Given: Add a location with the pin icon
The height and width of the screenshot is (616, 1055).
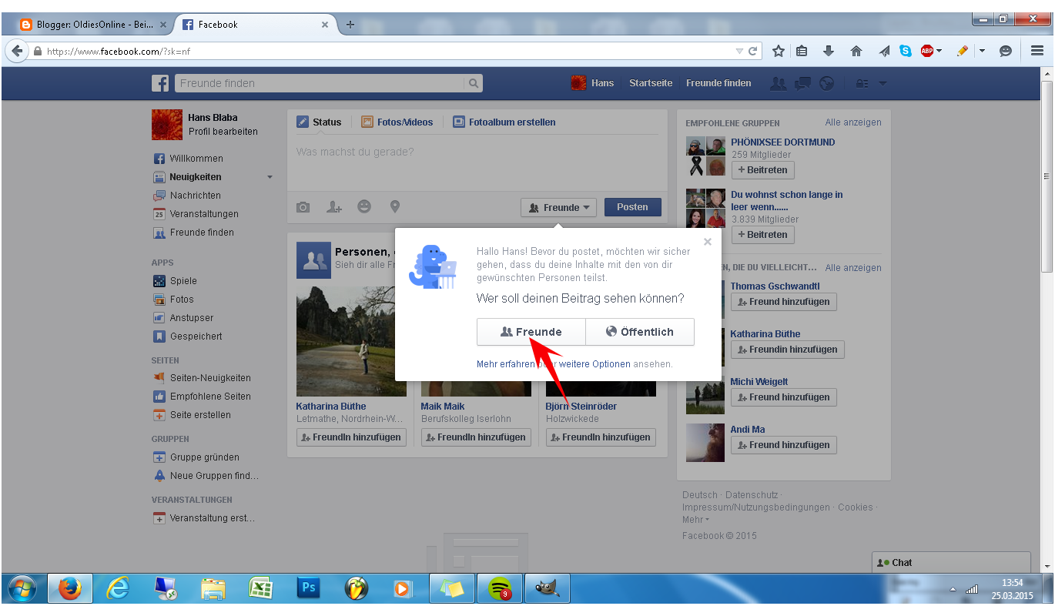Looking at the screenshot, I should click(394, 206).
